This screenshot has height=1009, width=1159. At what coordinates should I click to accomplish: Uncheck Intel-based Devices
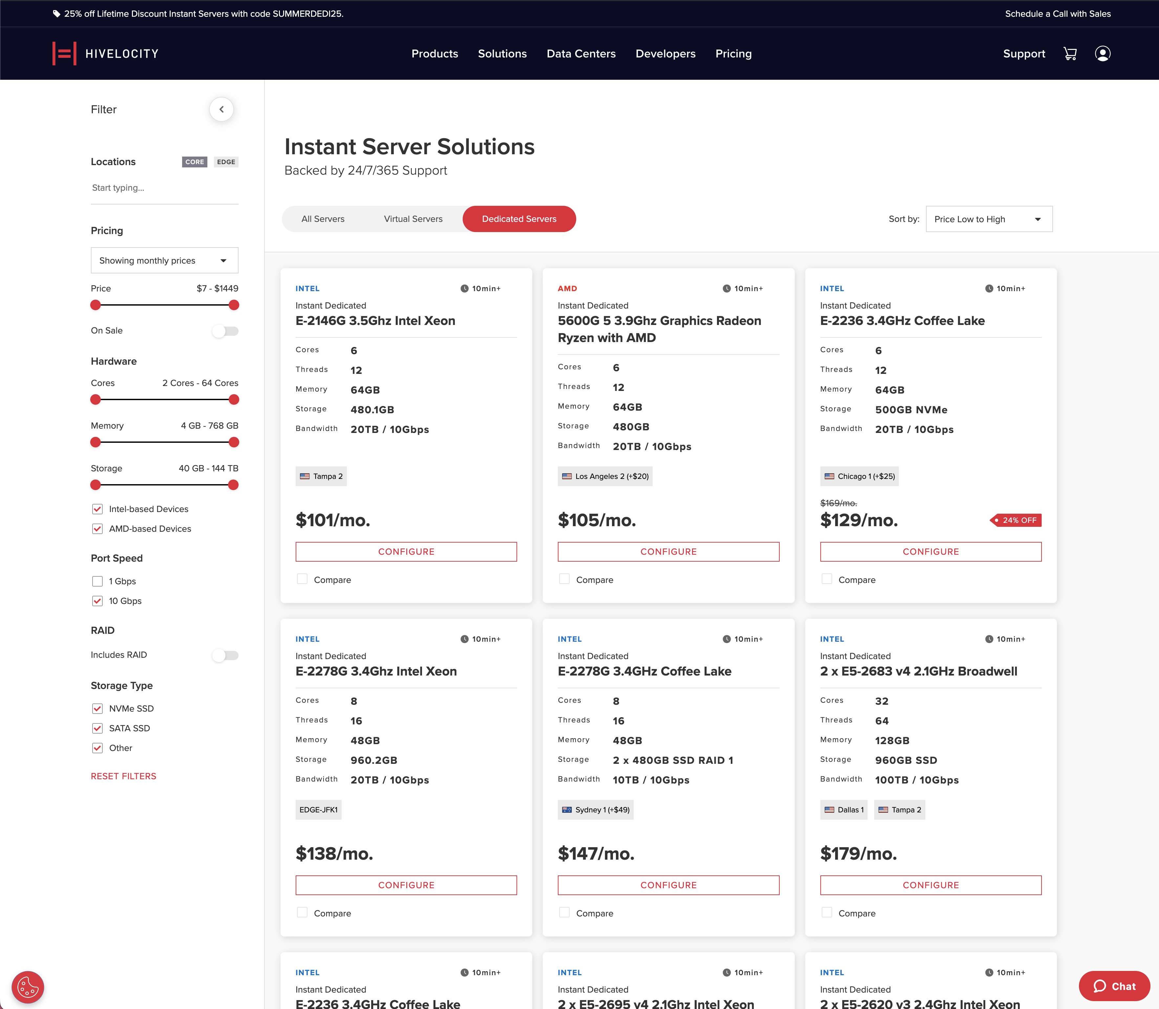97,509
